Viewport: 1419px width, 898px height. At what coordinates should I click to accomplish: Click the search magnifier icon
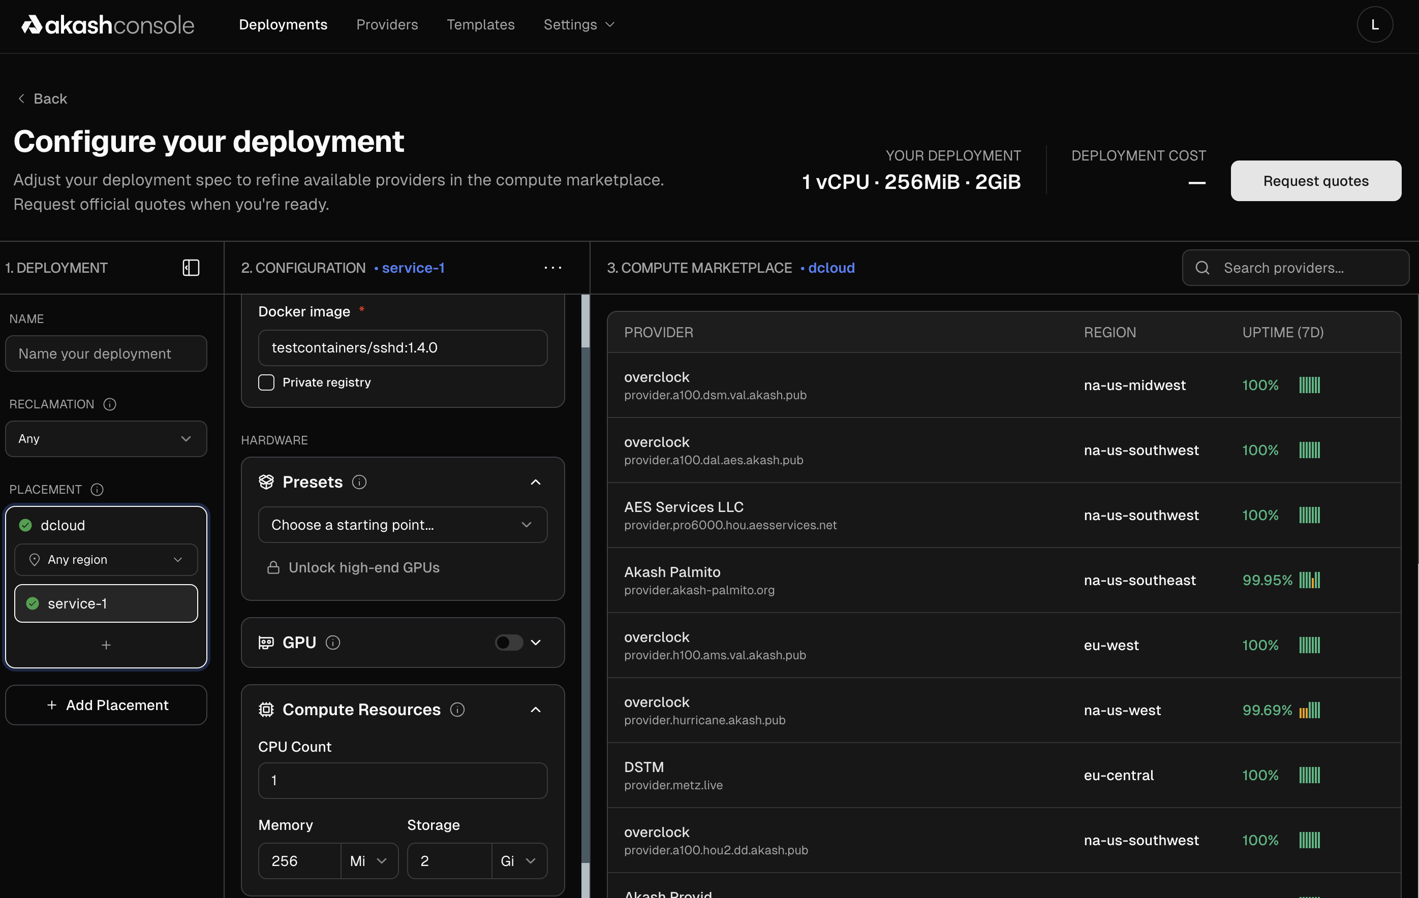pyautogui.click(x=1202, y=268)
